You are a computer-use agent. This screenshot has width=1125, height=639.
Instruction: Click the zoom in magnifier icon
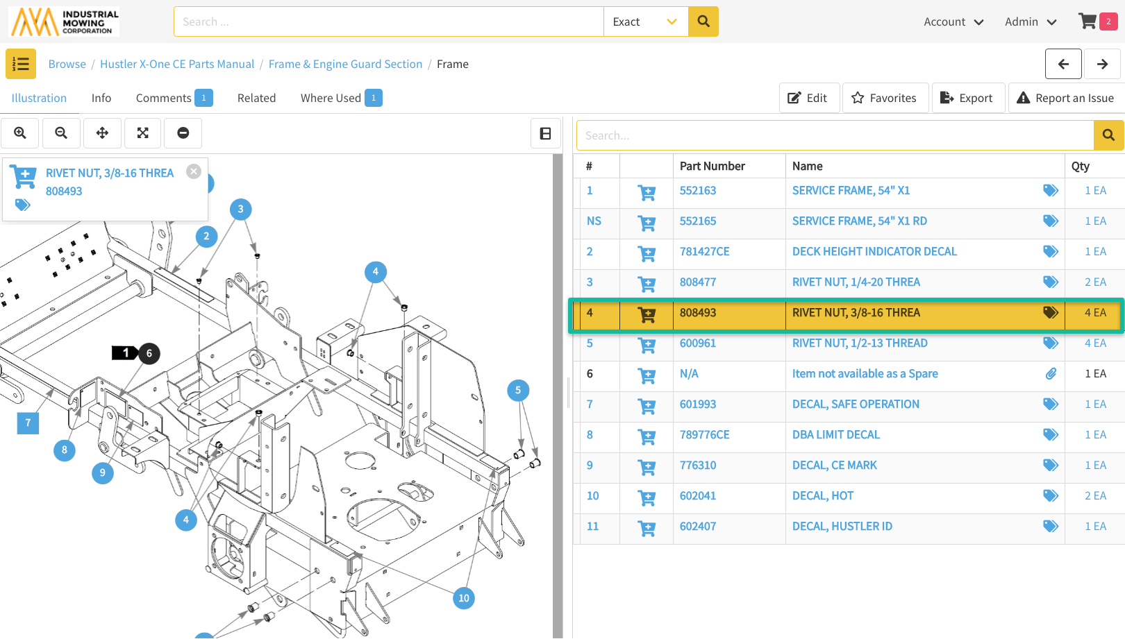point(20,133)
